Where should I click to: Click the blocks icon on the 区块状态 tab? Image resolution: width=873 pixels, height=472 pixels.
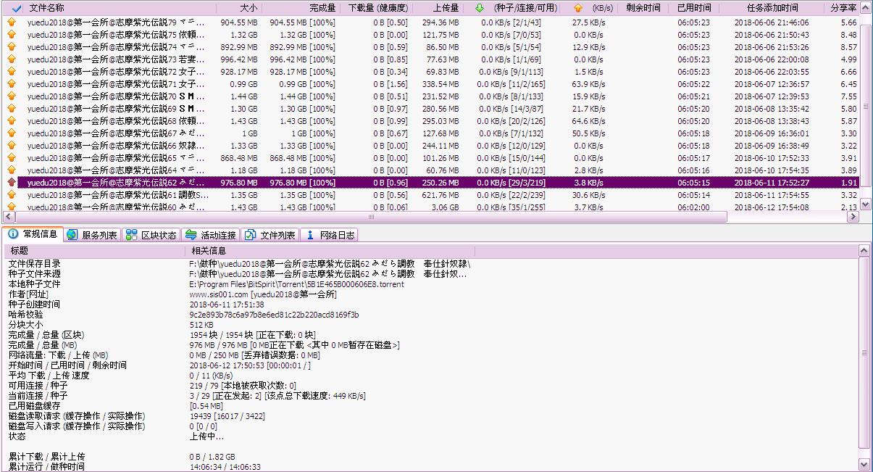click(x=130, y=235)
